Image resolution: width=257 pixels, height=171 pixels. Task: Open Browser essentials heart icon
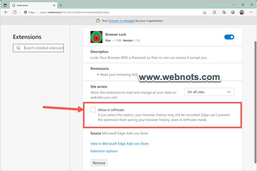(x=233, y=12)
